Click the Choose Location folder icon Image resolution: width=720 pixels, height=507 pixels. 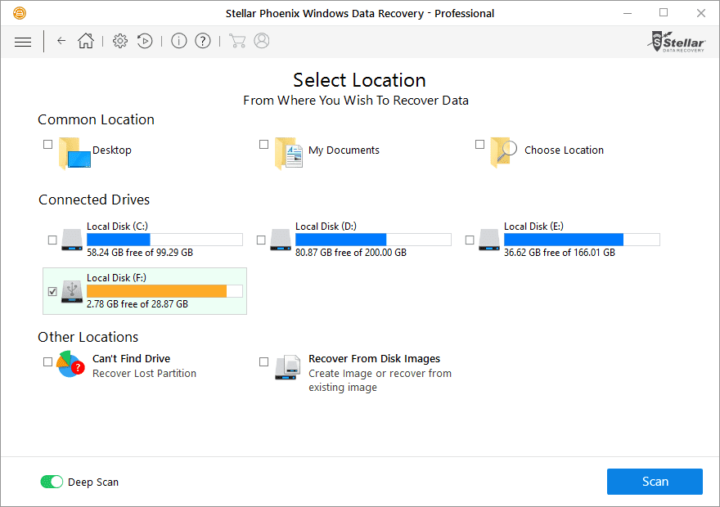tap(504, 152)
